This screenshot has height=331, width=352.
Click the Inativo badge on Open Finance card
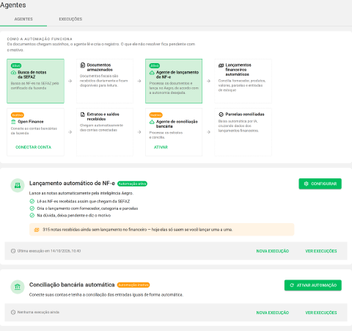pyautogui.click(x=18, y=115)
